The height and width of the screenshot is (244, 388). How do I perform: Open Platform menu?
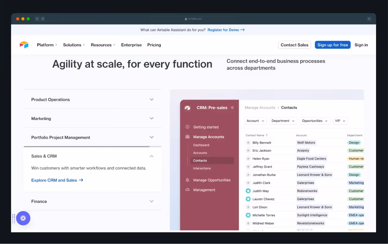click(47, 45)
